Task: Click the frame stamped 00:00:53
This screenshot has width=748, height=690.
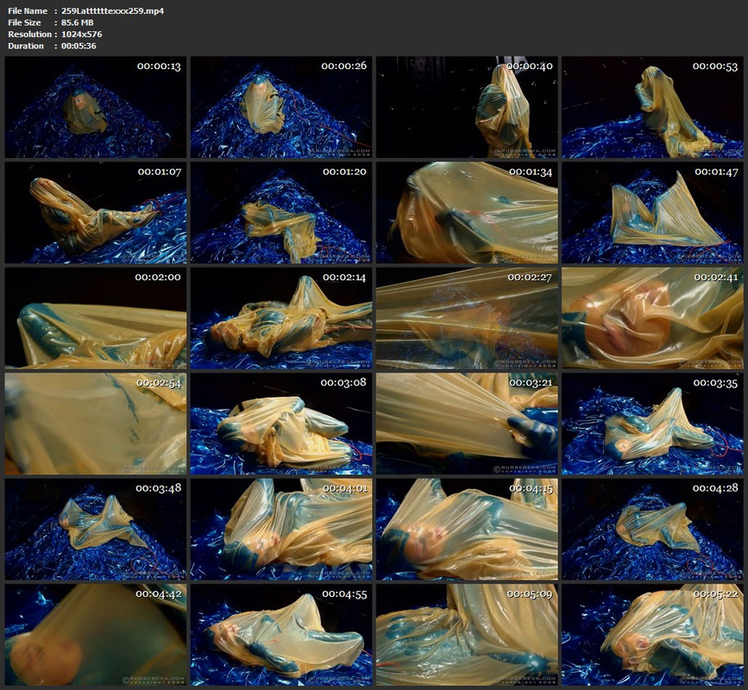Action: 652,107
